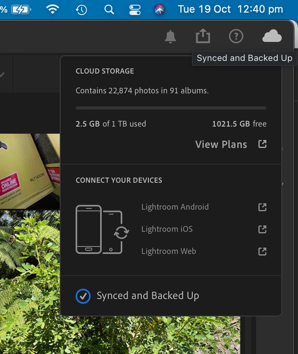Click the CONNECT YOUR DEVICES heading
Image resolution: width=298 pixels, height=354 pixels.
pos(119,180)
